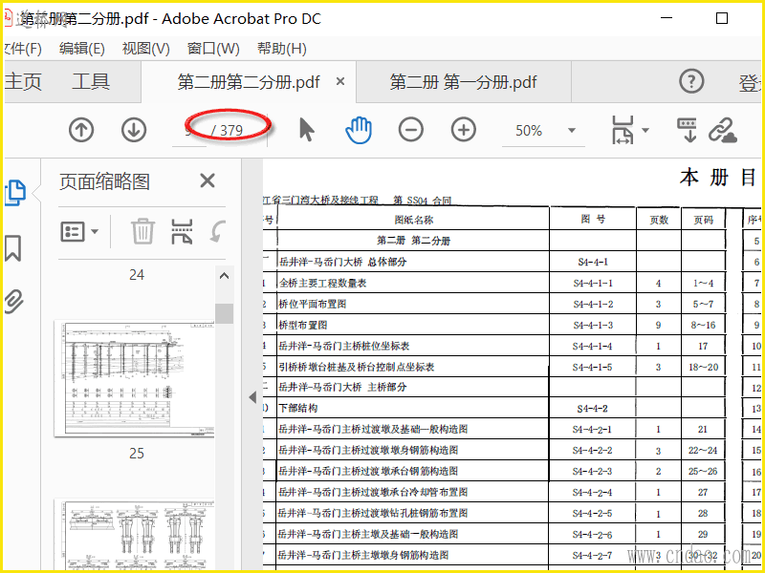Click the print pages thumbnail icon

[x=182, y=231]
